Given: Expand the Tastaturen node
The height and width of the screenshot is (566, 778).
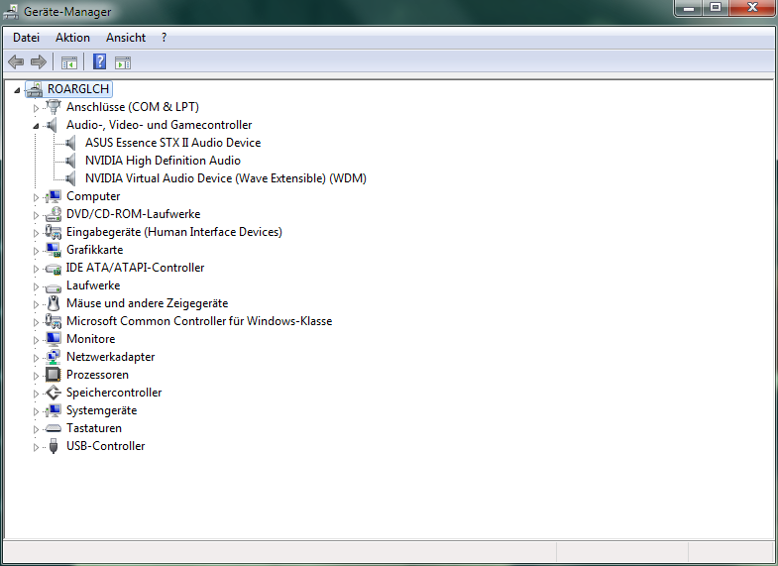Looking at the screenshot, I should pos(36,429).
